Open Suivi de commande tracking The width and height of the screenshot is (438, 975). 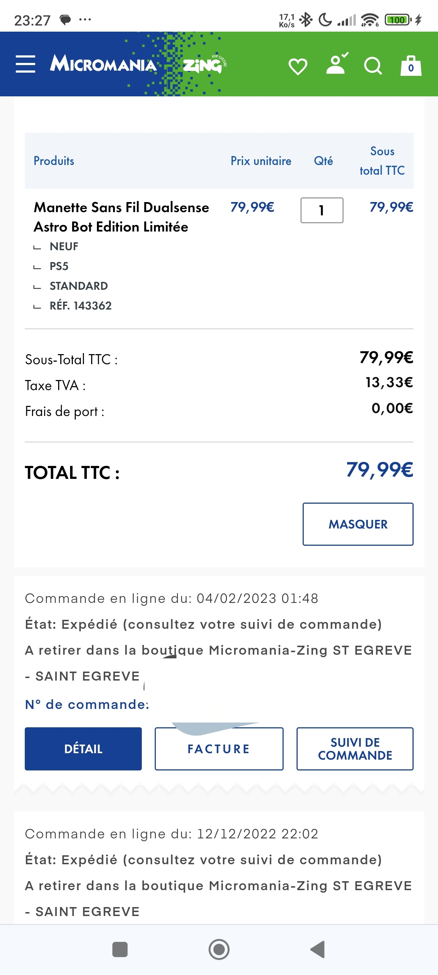click(355, 749)
